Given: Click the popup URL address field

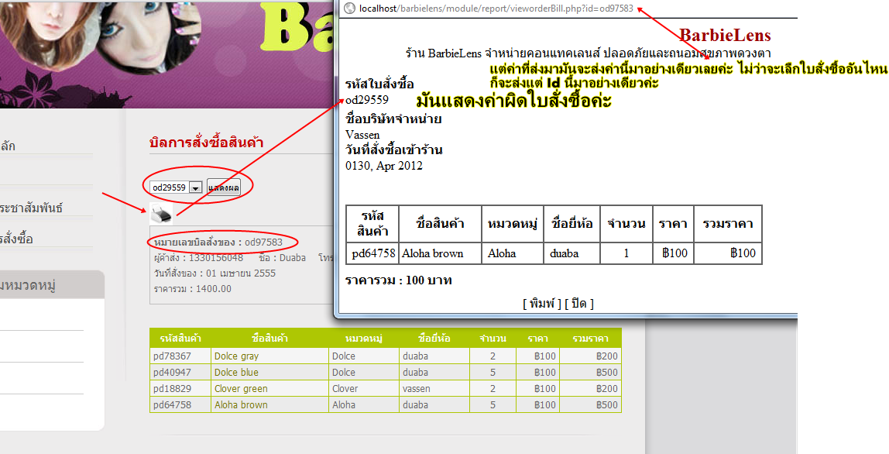Looking at the screenshot, I should point(496,9).
